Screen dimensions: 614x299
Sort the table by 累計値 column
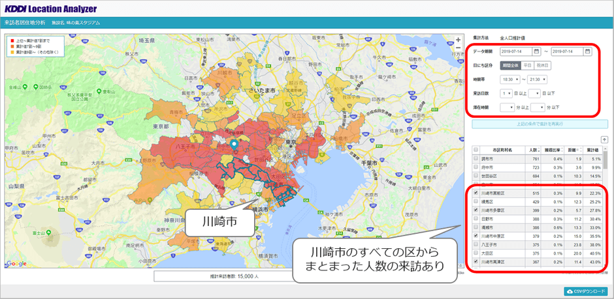pos(594,149)
